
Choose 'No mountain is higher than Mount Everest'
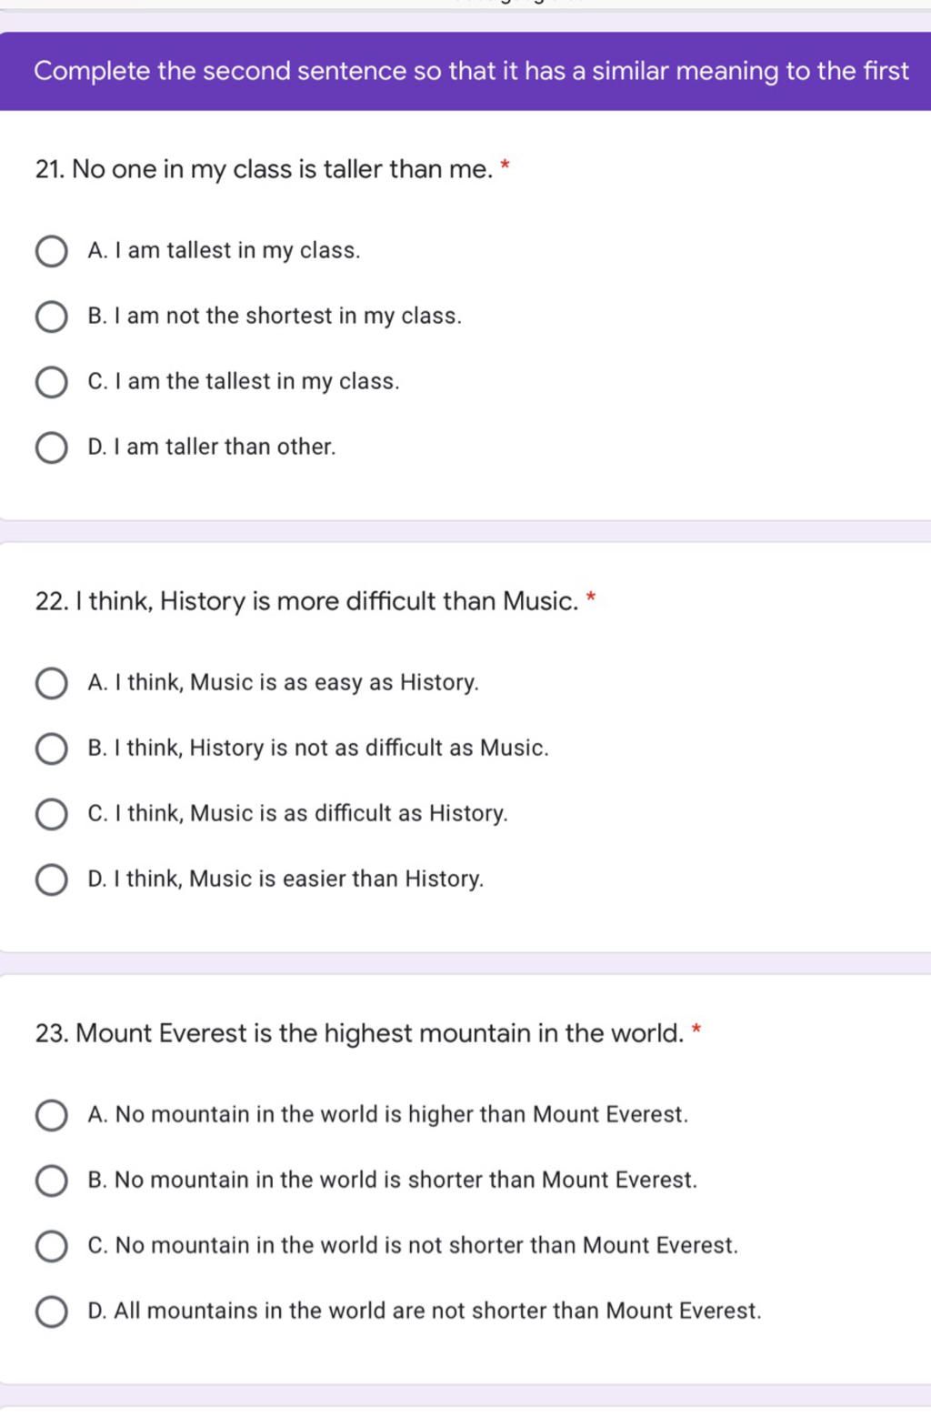(x=51, y=1115)
